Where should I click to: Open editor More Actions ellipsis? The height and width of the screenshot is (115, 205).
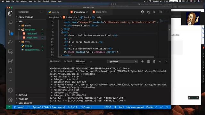166,12
